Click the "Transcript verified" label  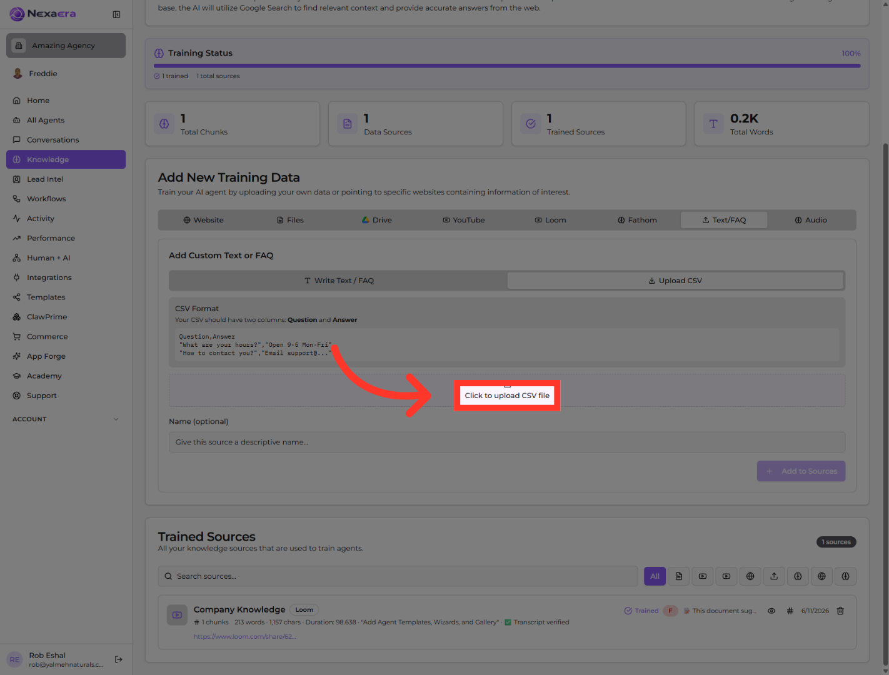(x=541, y=622)
